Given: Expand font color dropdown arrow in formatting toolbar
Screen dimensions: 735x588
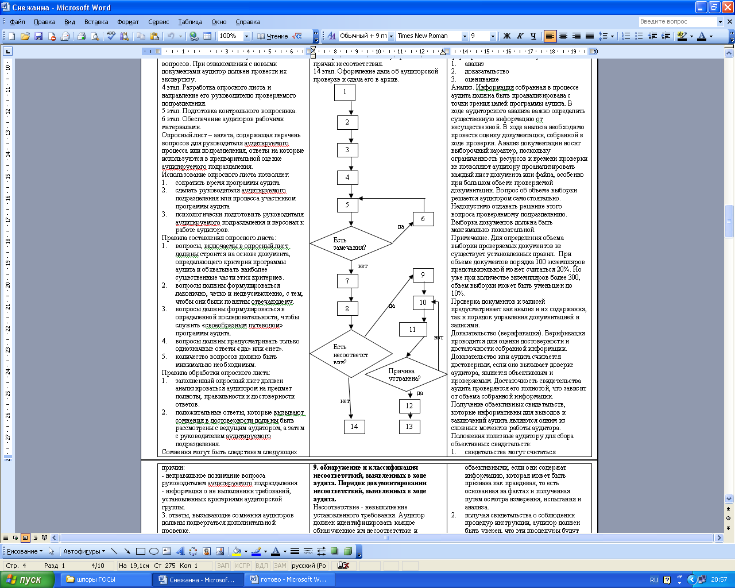Looking at the screenshot, I should click(x=711, y=36).
